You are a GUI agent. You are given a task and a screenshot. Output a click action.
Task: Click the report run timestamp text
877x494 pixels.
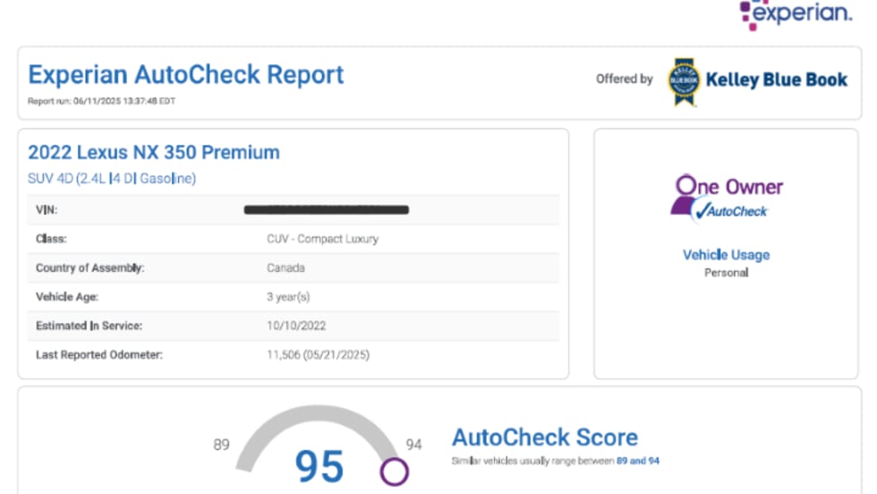coord(101,101)
